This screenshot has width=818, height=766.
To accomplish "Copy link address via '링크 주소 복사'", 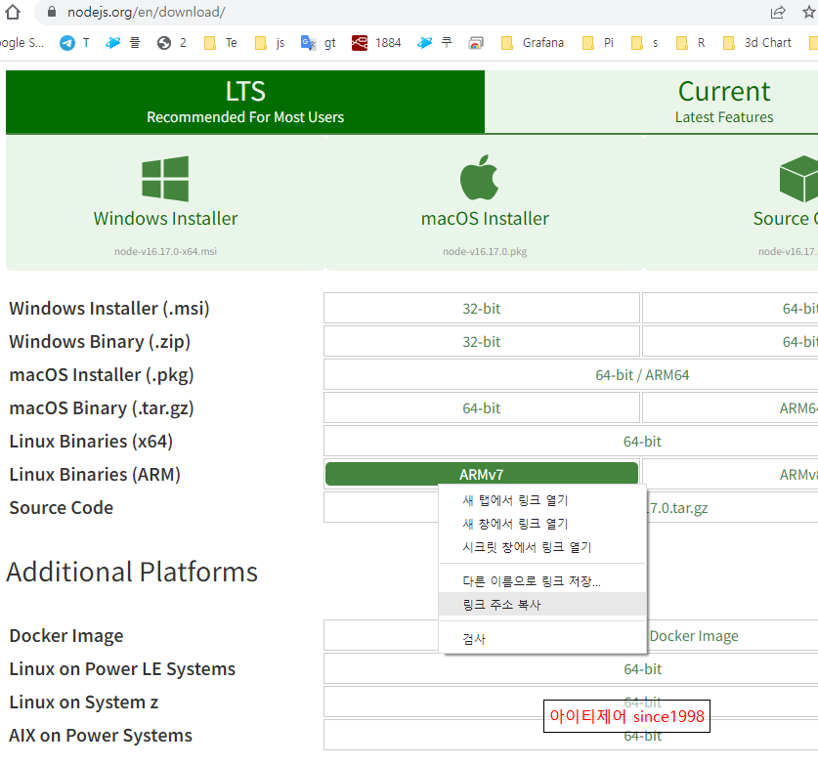I will click(542, 605).
